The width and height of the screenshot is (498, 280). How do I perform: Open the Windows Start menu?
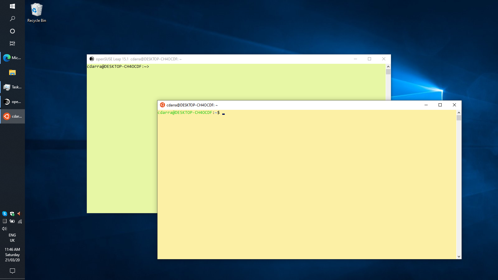tap(12, 6)
